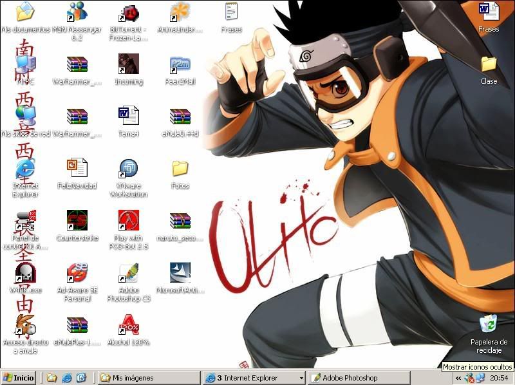Open the Mis documentos folder icon
The image size is (515, 385).
[25, 12]
